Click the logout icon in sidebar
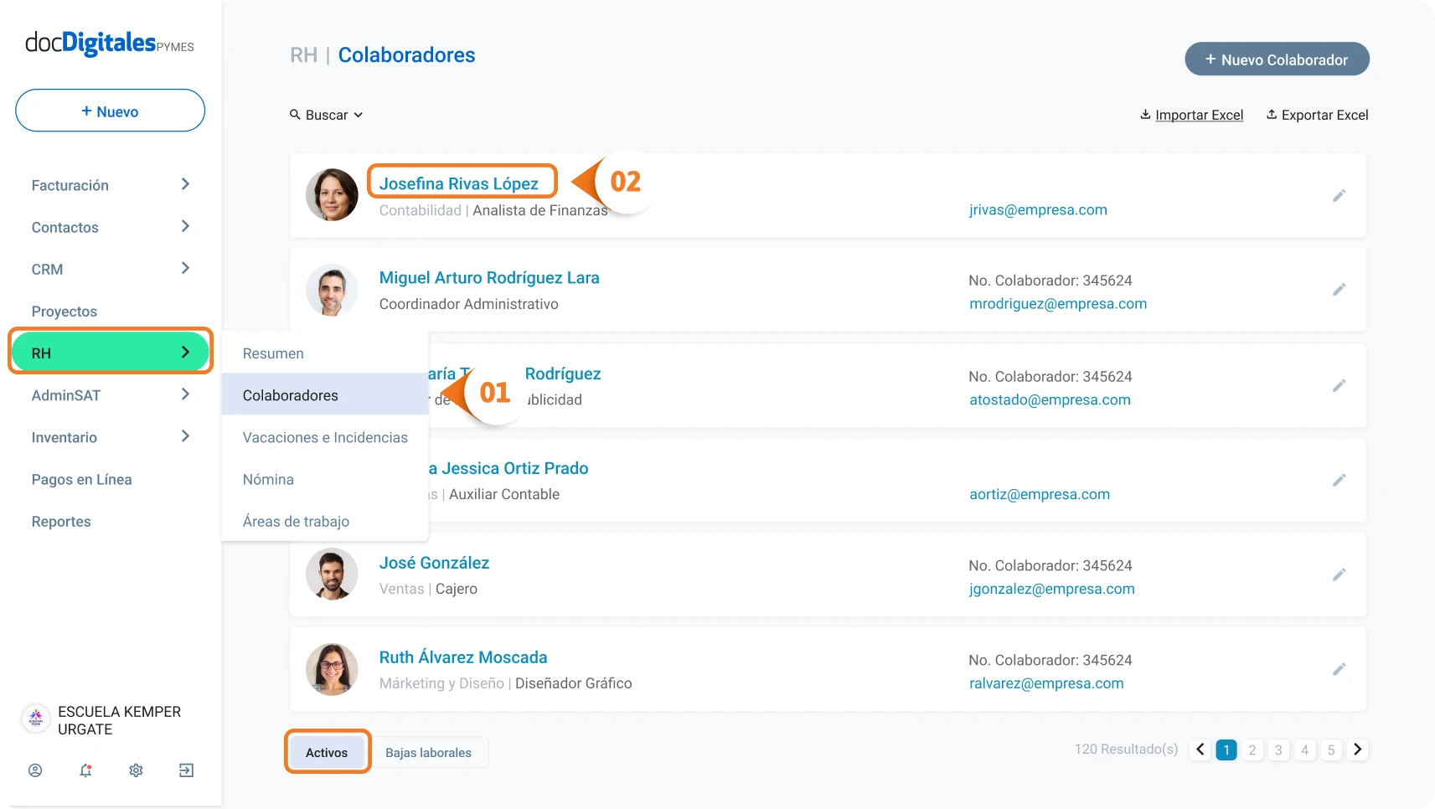The image size is (1435, 809). 186,770
